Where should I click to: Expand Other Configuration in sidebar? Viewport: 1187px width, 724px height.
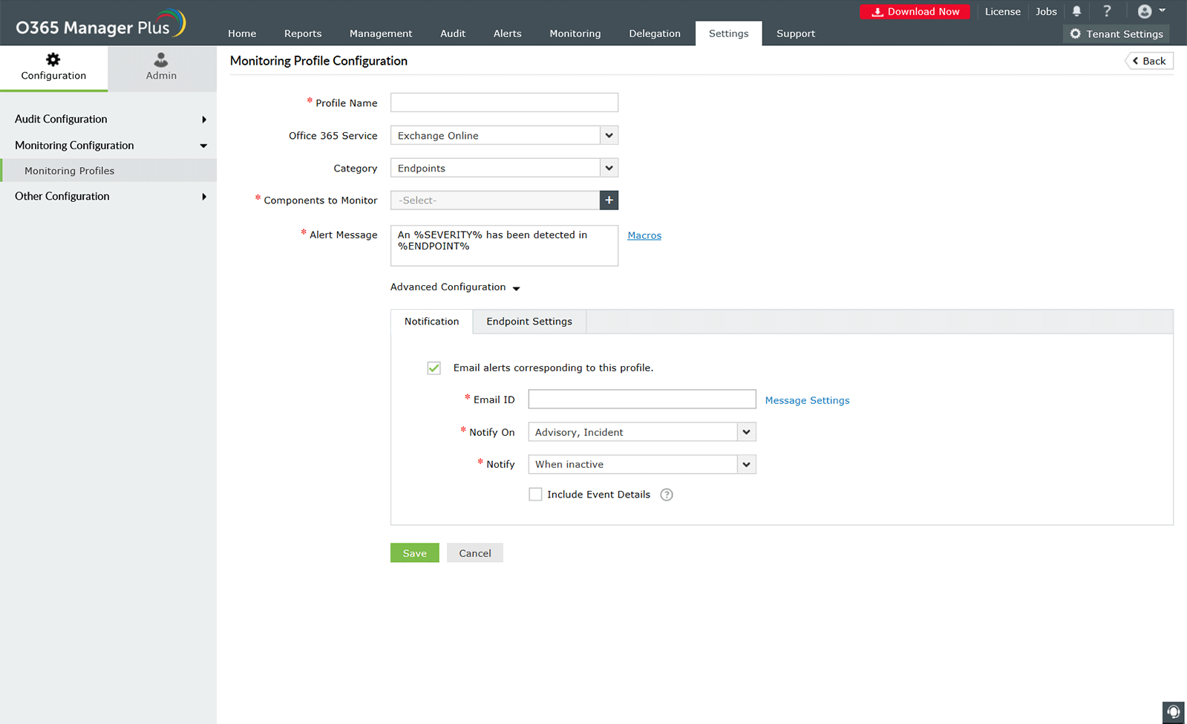[108, 196]
